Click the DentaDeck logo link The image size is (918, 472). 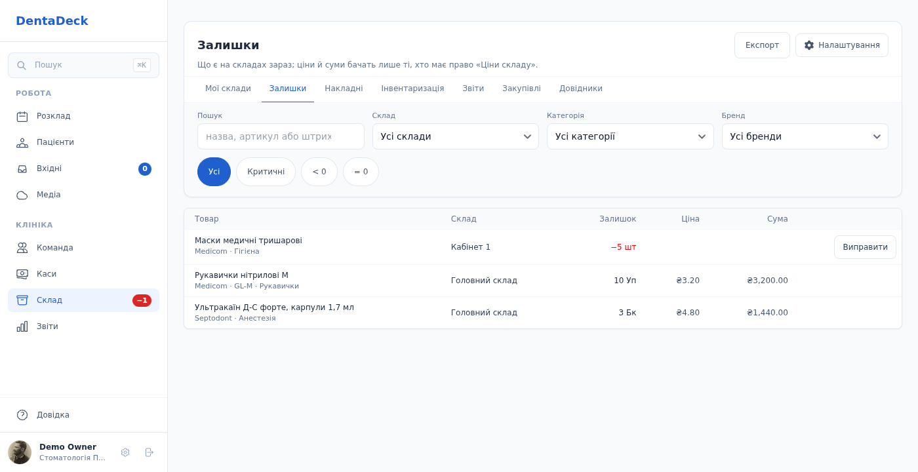pyautogui.click(x=52, y=21)
